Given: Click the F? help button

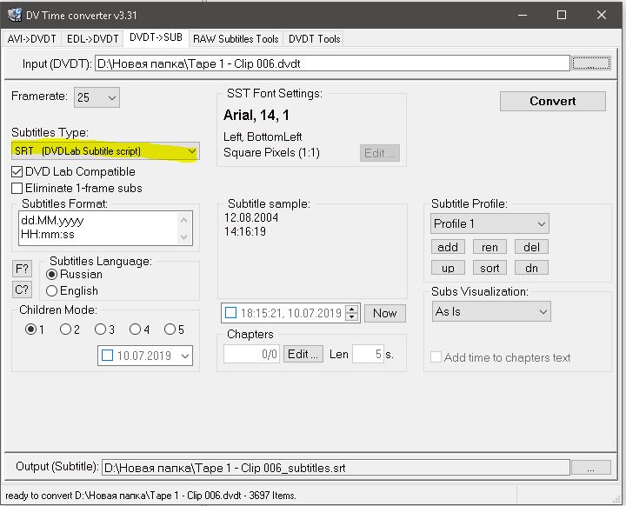Looking at the screenshot, I should 22,269.
